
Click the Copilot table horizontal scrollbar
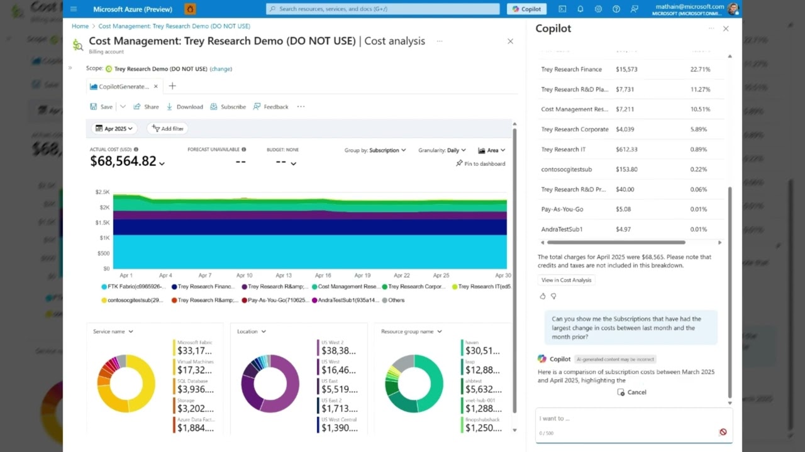[x=616, y=242]
